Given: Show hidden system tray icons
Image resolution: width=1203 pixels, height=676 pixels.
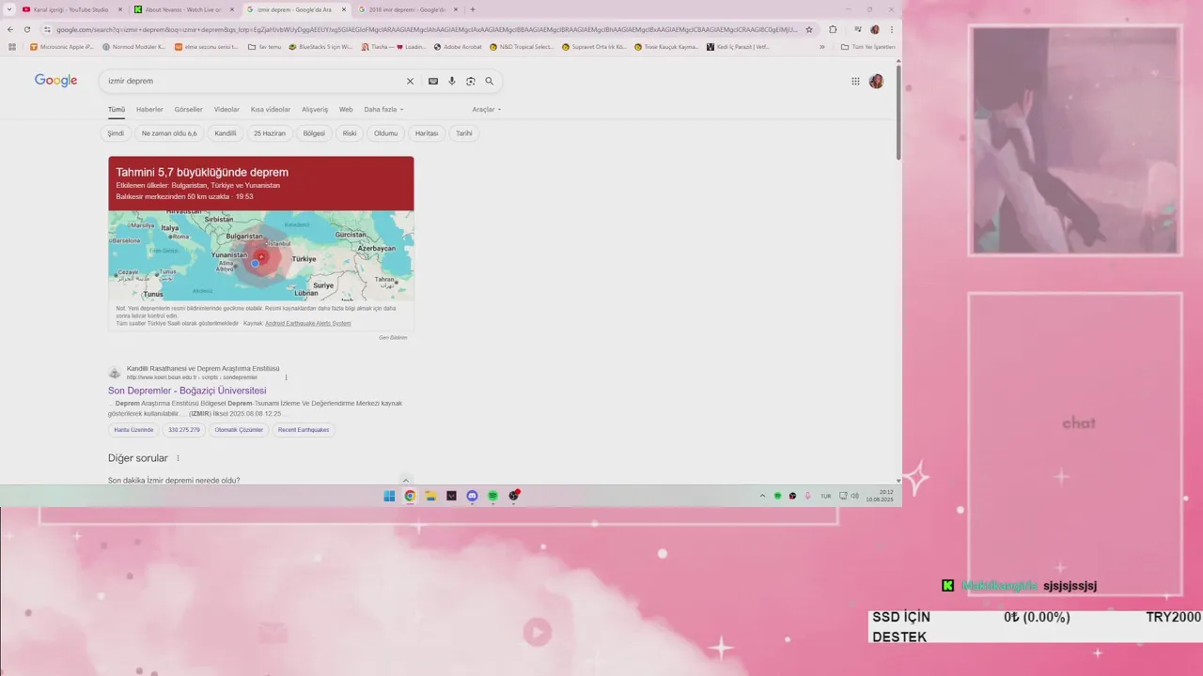Looking at the screenshot, I should pos(762,496).
